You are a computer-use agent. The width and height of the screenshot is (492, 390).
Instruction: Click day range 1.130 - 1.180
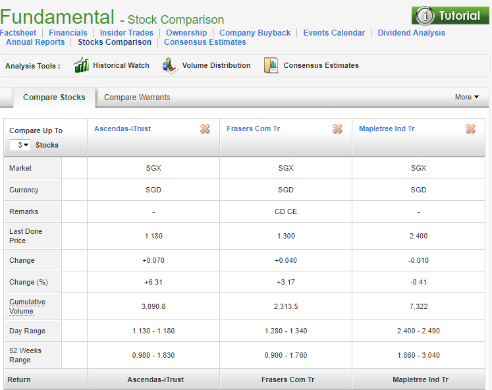[x=153, y=331]
